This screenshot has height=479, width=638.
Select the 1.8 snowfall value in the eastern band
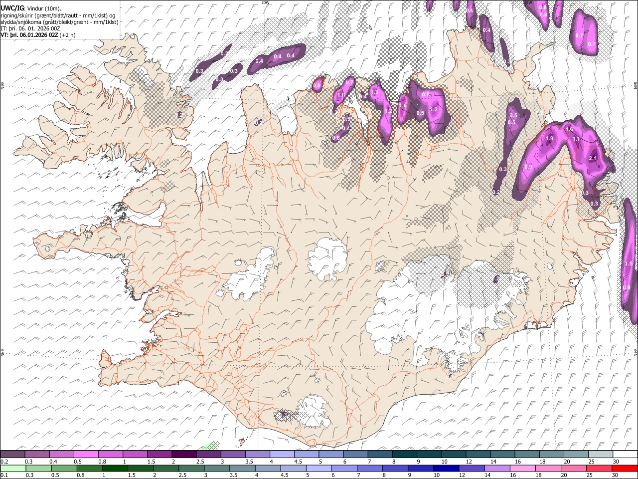coord(550,139)
